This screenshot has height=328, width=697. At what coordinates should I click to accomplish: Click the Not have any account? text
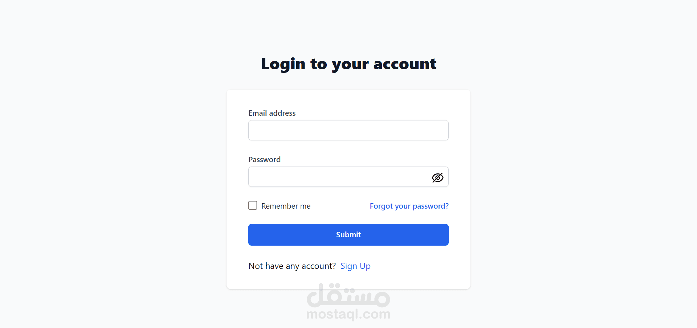(x=292, y=266)
